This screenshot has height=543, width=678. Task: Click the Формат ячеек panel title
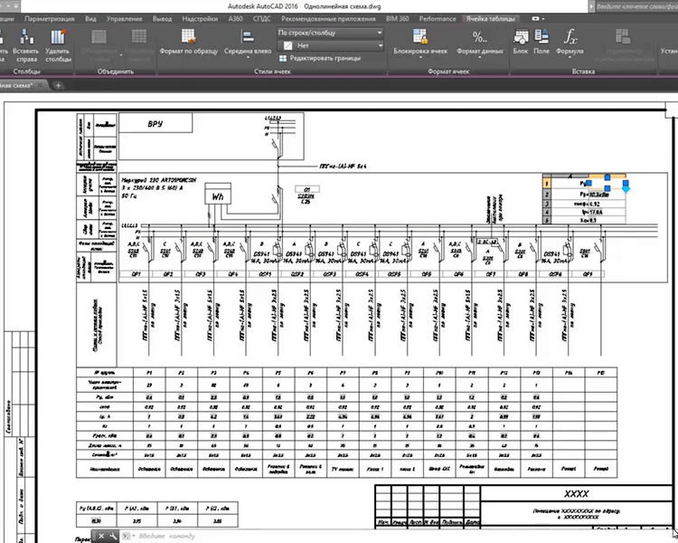click(448, 71)
